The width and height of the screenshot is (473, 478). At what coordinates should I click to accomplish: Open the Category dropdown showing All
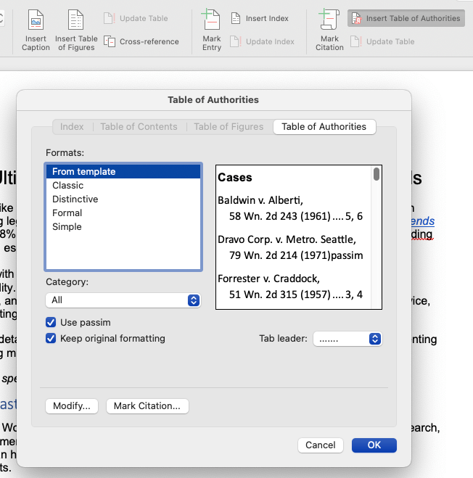click(x=123, y=300)
